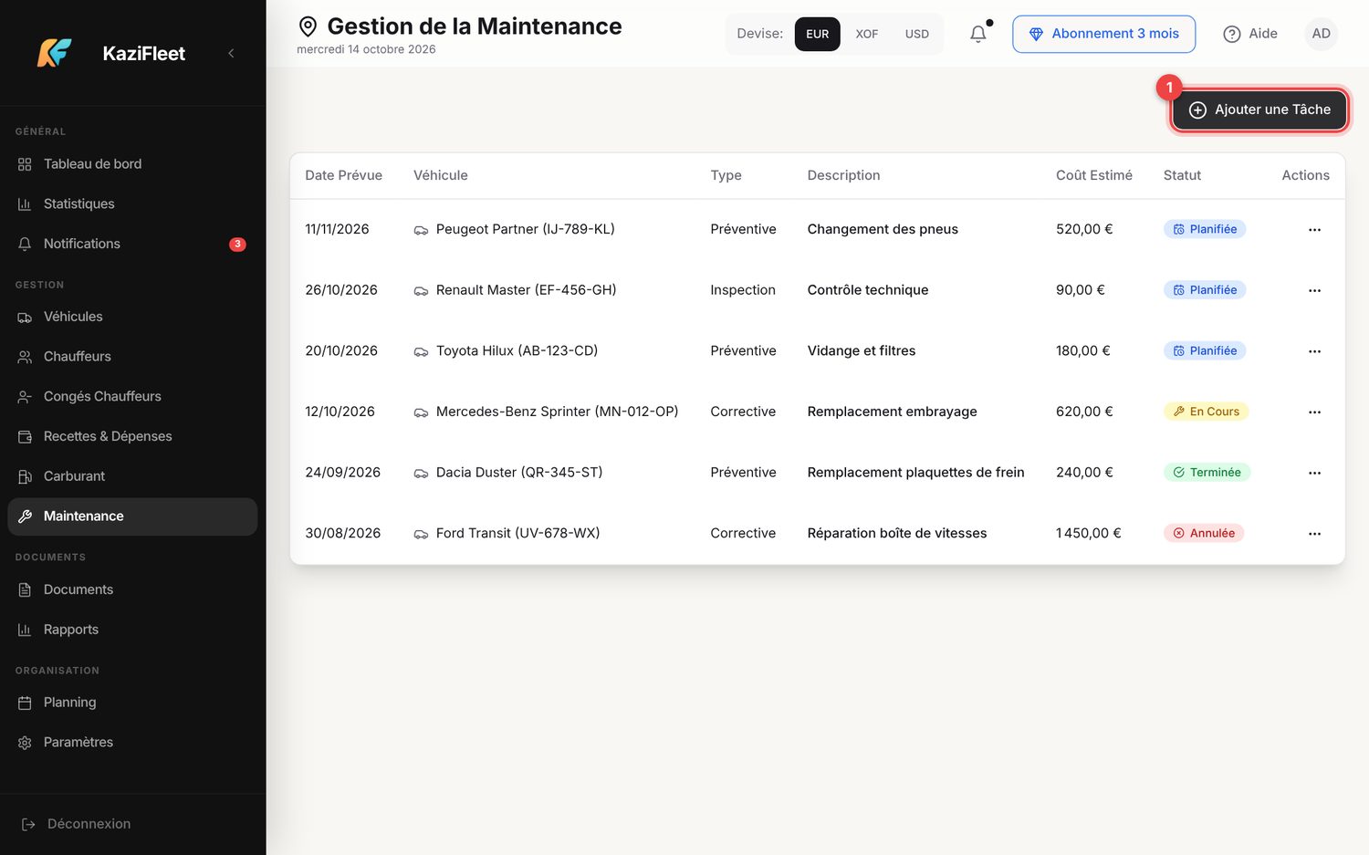The height and width of the screenshot is (855, 1369).
Task: Click Abonnement 3 mois button
Action: click(x=1103, y=34)
